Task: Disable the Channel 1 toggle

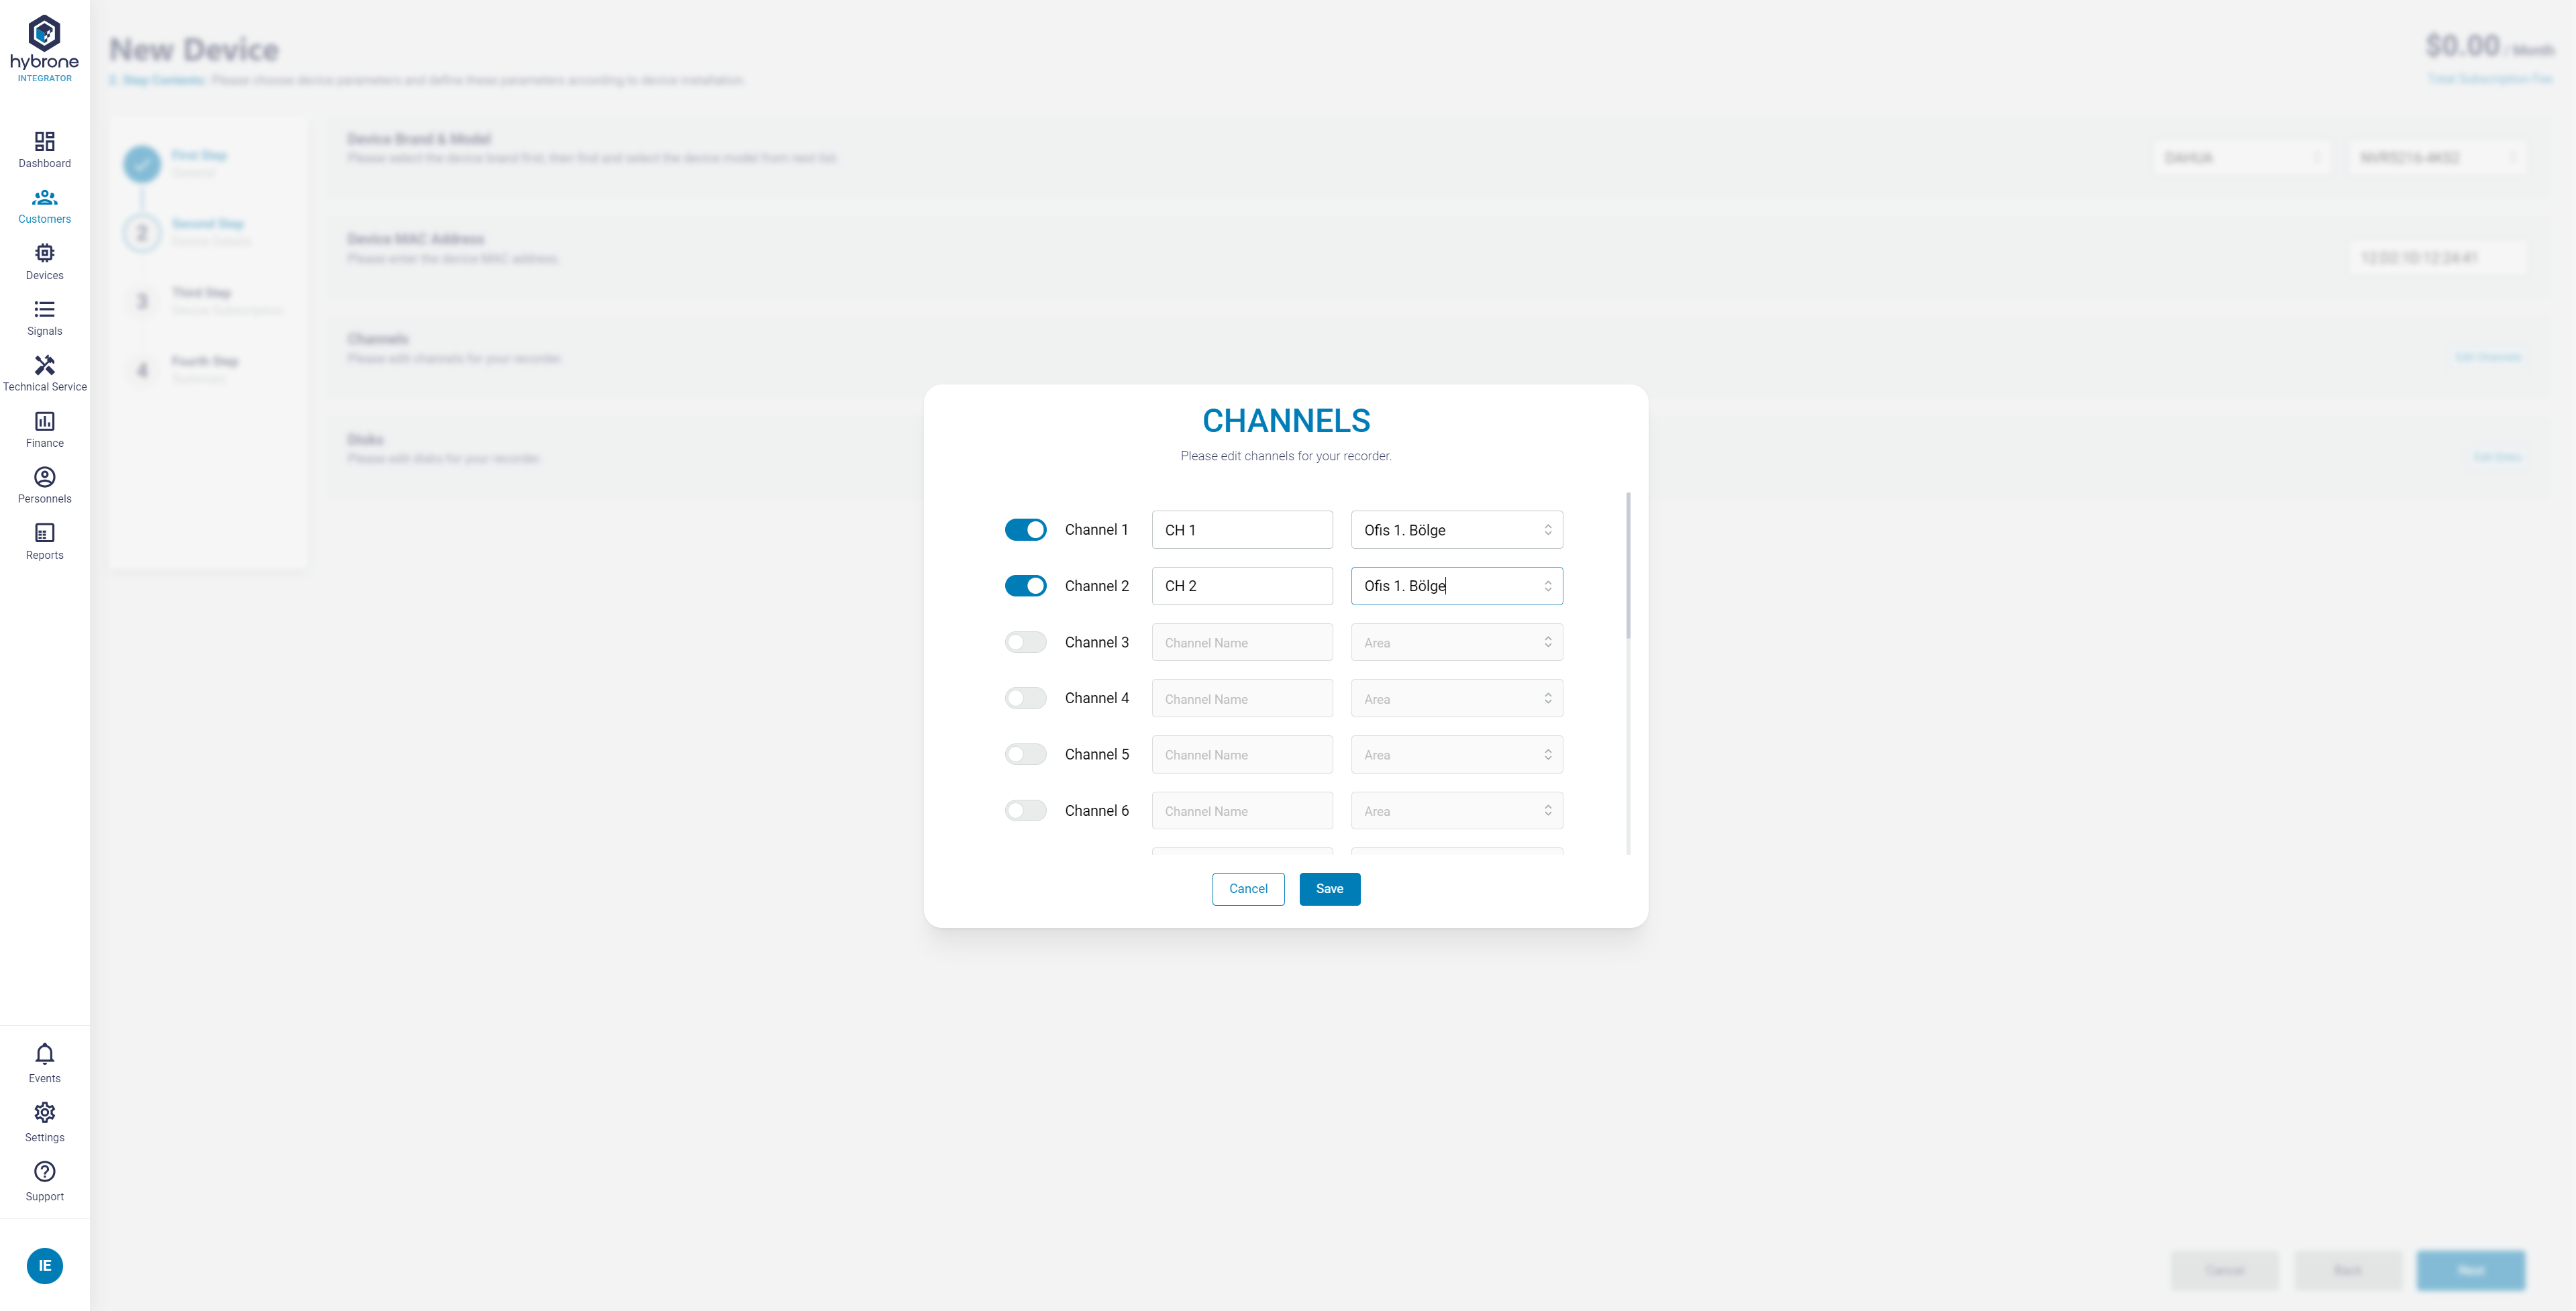Action: 1025,530
